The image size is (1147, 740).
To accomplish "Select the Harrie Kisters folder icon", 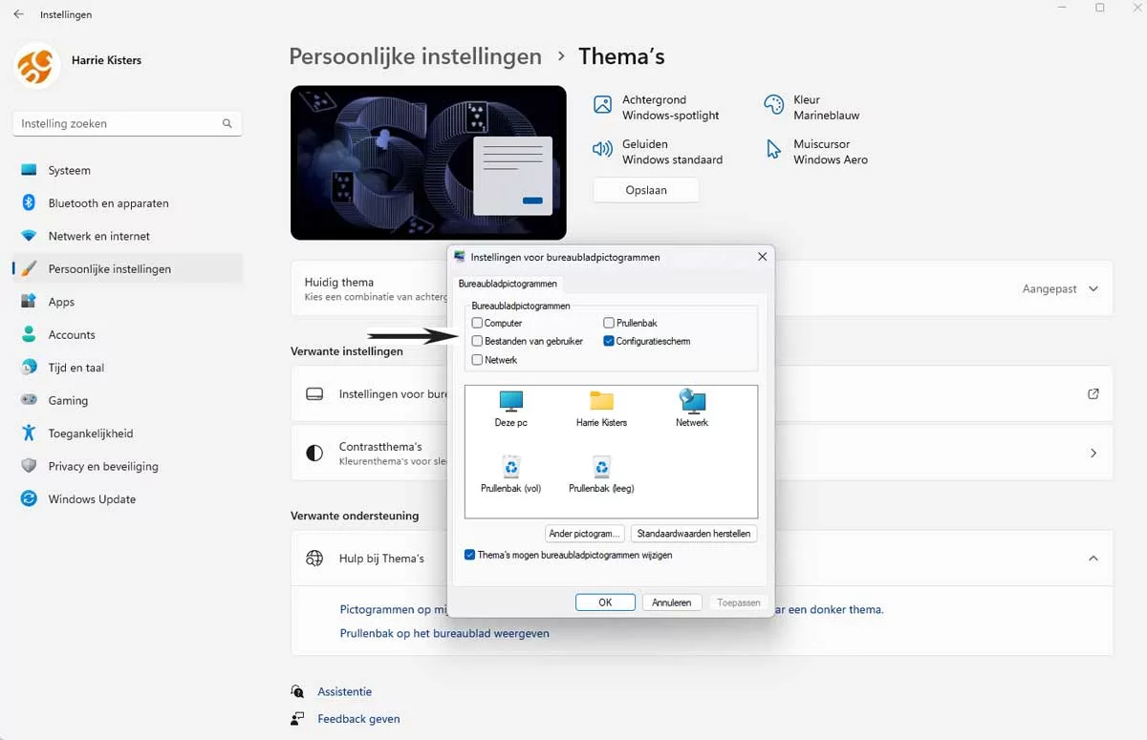I will (x=601, y=408).
